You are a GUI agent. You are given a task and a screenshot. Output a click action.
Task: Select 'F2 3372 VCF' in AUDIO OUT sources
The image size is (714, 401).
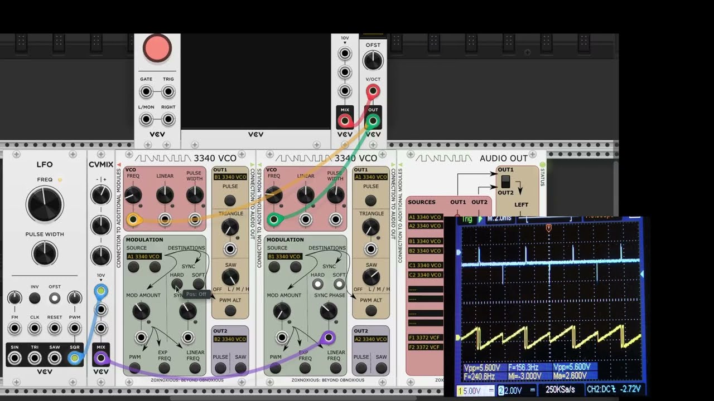(425, 348)
